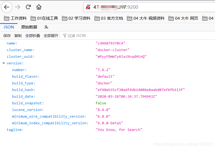Select the number key under version
The height and width of the screenshot is (149, 215).
pyautogui.click(x=19, y=70)
